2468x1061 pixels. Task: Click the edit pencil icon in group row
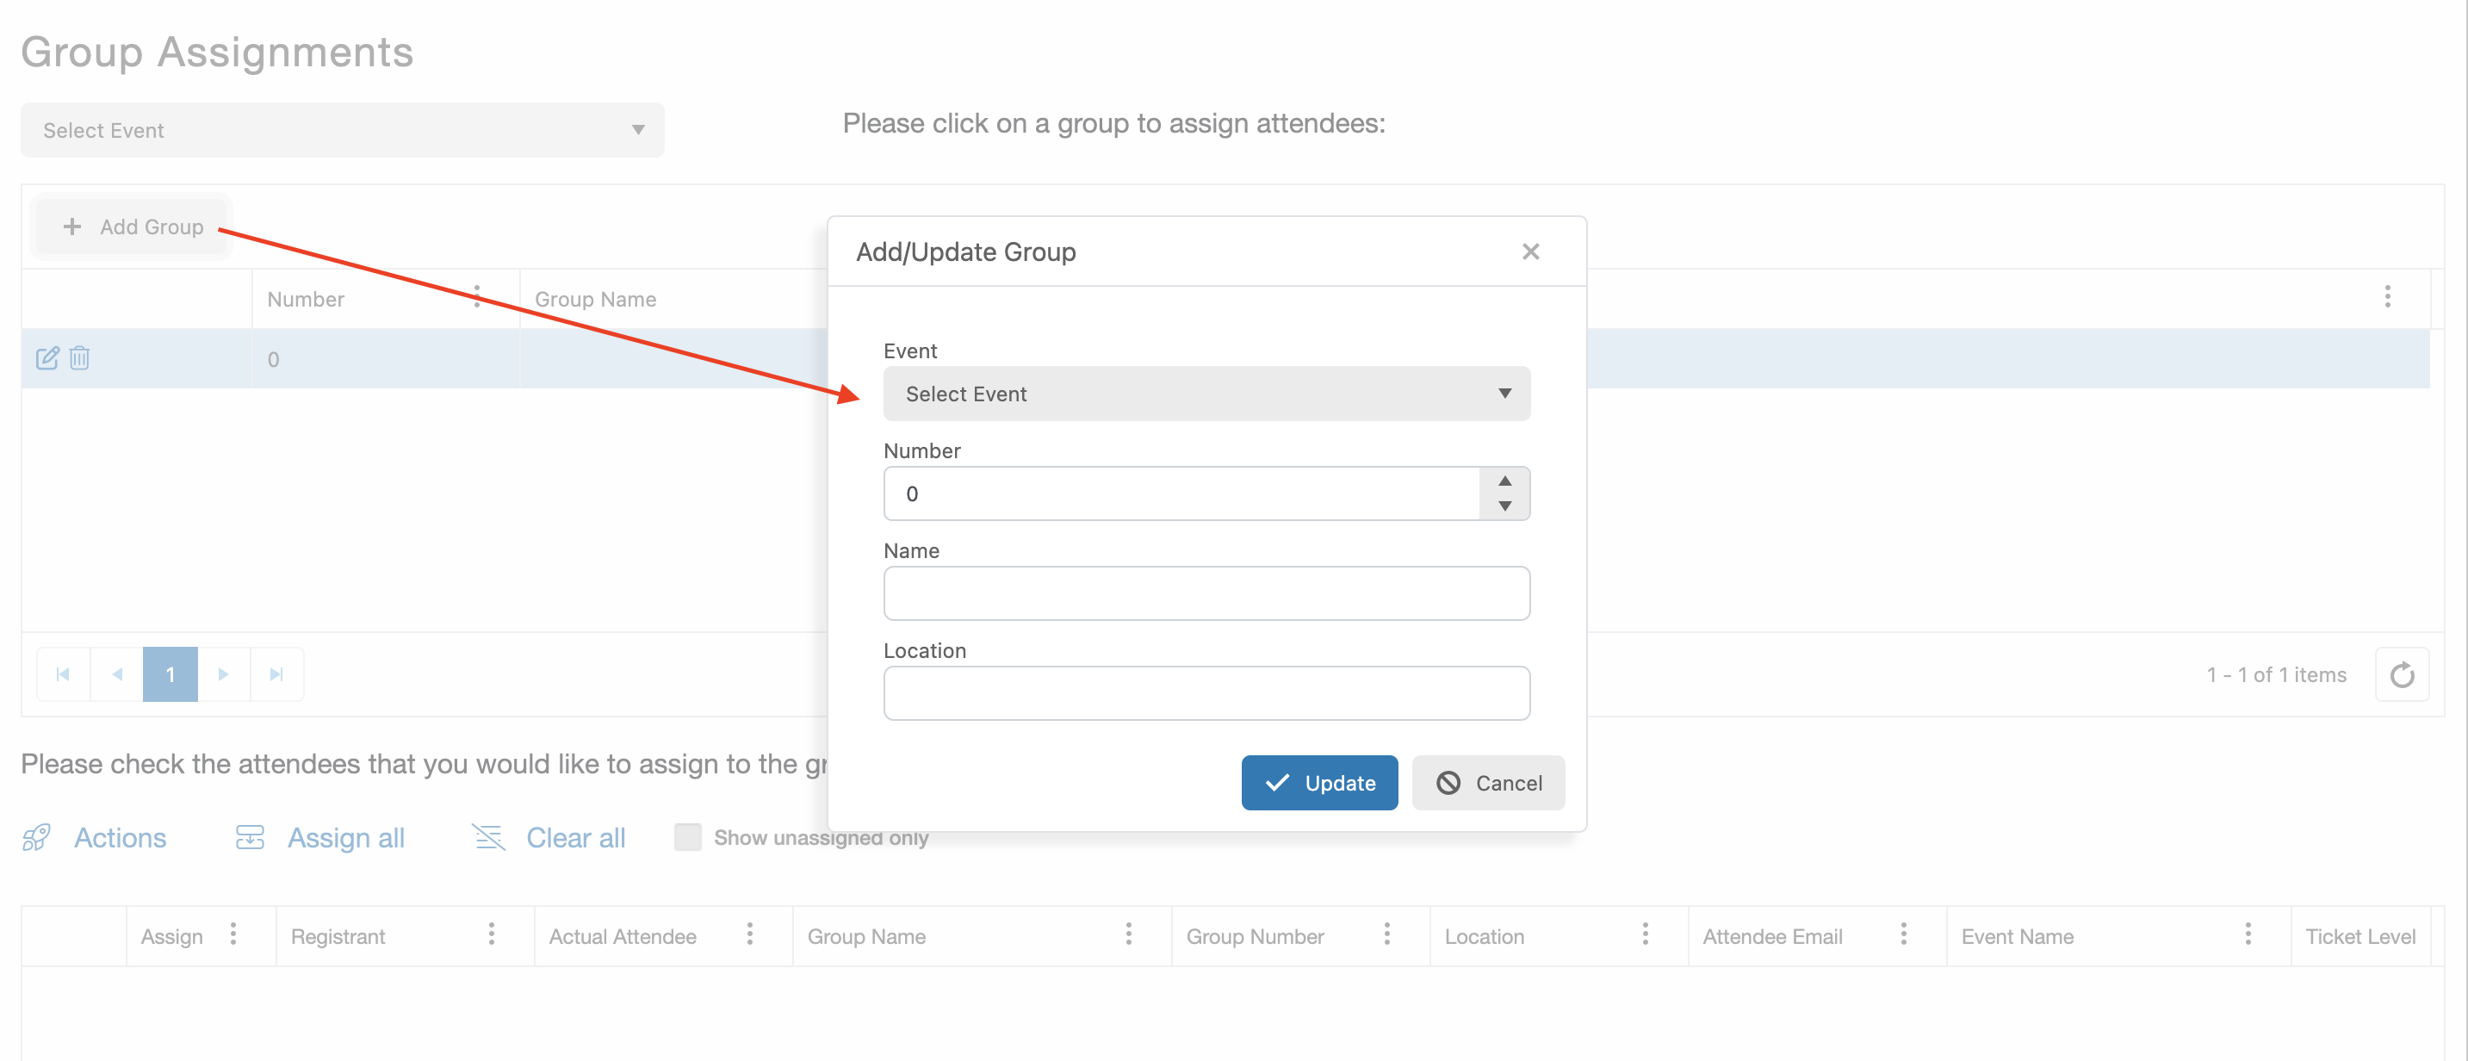tap(47, 358)
